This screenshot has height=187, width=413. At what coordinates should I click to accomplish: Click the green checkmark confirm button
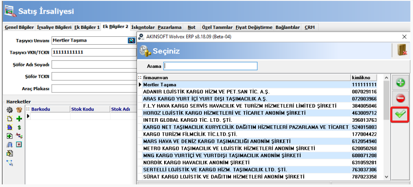tap(400, 115)
